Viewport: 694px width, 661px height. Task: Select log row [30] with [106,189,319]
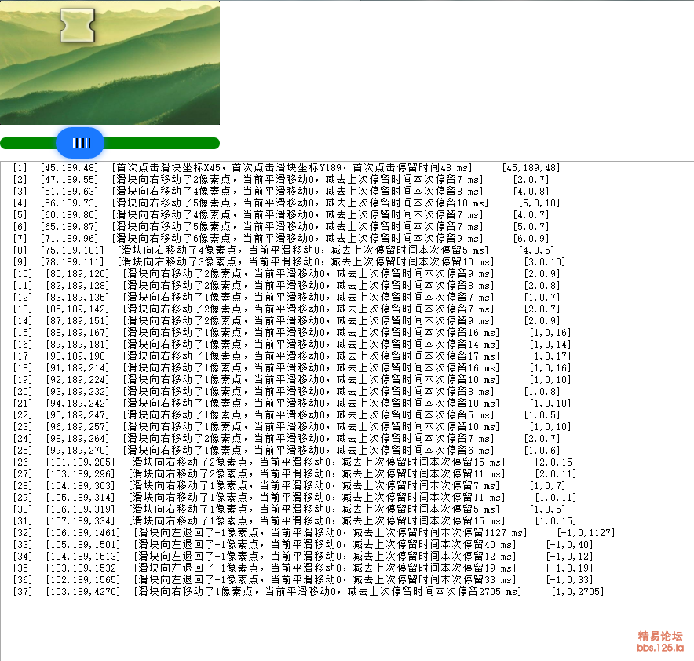click(289, 509)
